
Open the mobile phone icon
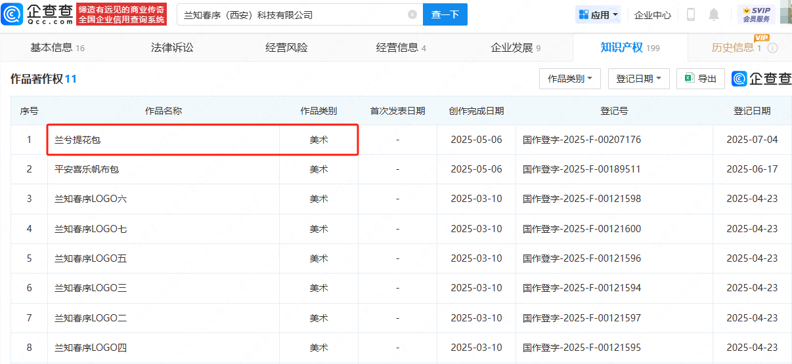(691, 14)
